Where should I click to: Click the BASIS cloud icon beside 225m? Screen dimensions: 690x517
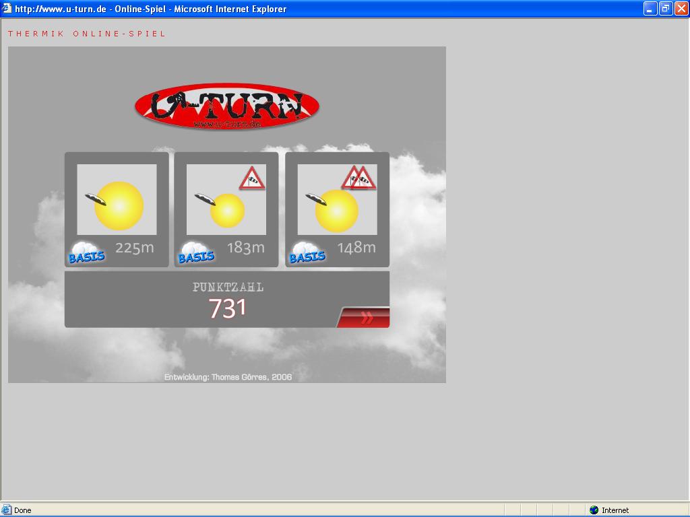(86, 253)
